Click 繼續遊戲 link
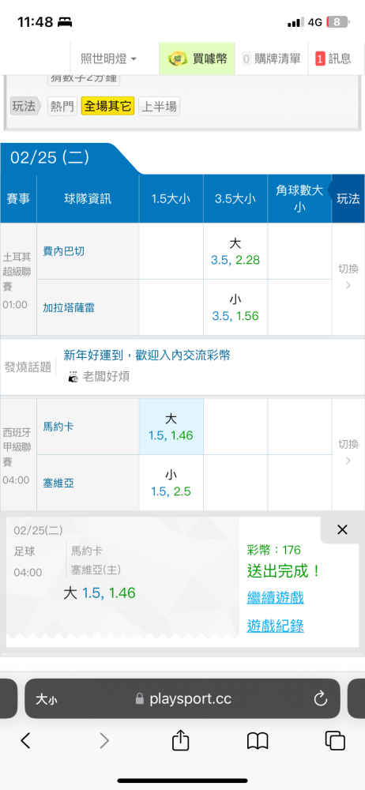Screen dimensions: 365x790 275,598
